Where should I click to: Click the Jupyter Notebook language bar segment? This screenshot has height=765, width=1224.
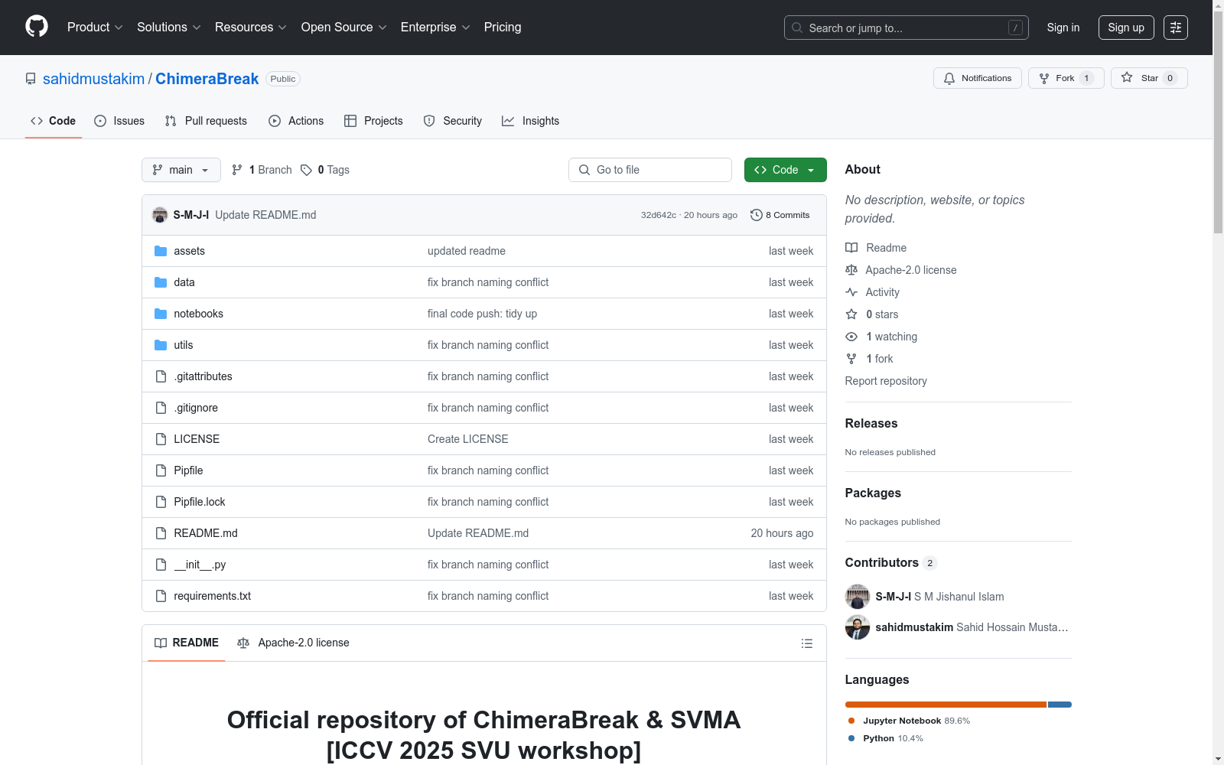(946, 705)
